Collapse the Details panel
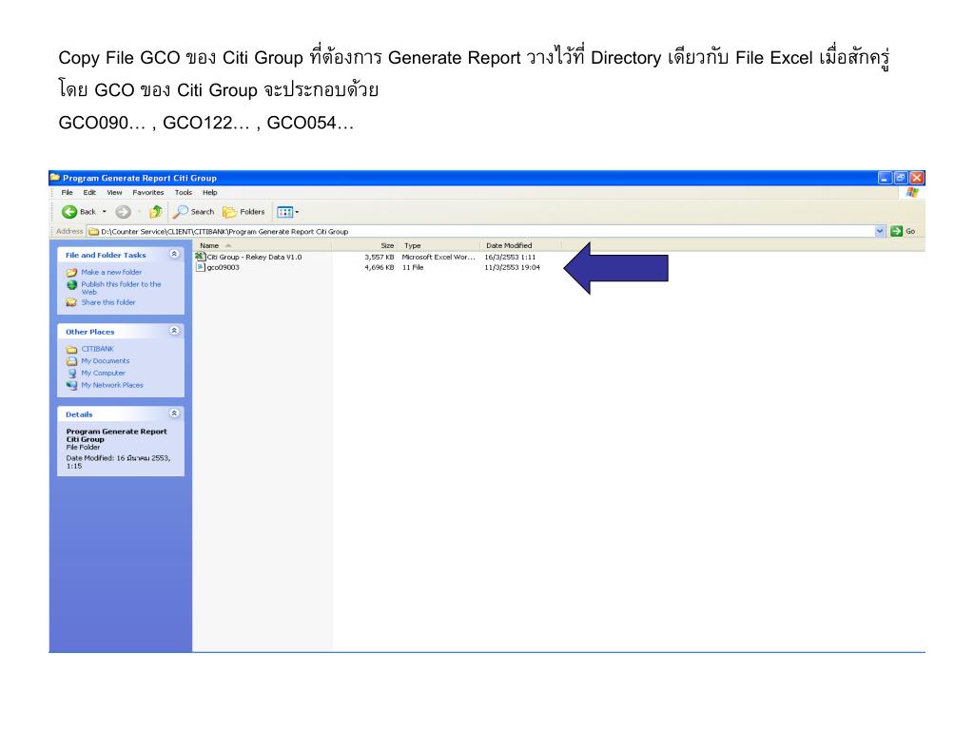 click(175, 413)
